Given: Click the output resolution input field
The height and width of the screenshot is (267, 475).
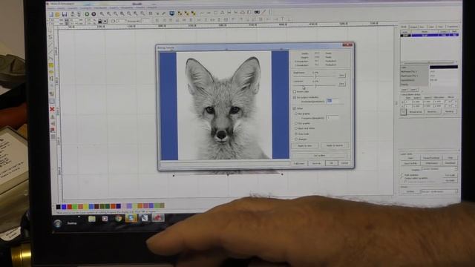Looking at the screenshot, I should click(332, 101).
